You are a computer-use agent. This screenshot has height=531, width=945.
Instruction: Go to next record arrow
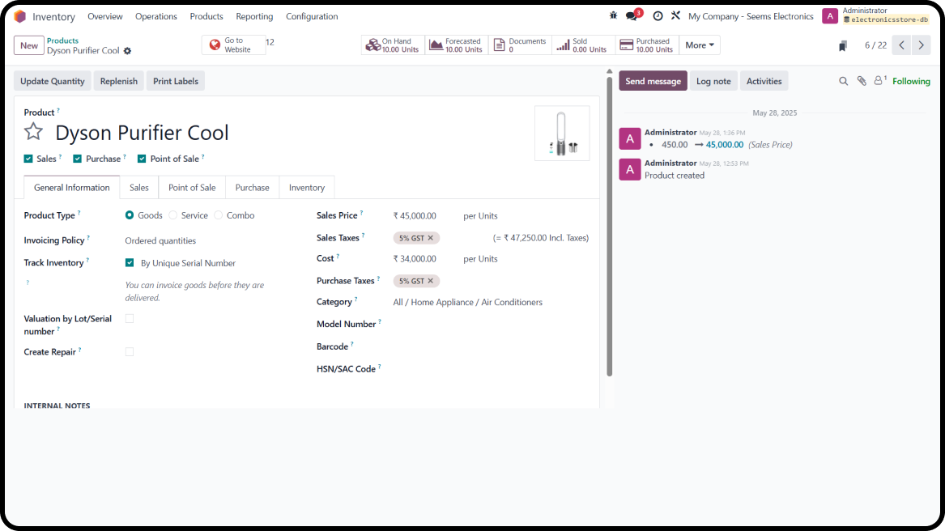(921, 45)
